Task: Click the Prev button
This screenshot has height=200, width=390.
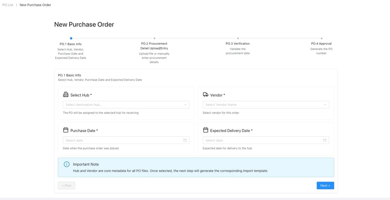Action: (x=66, y=185)
